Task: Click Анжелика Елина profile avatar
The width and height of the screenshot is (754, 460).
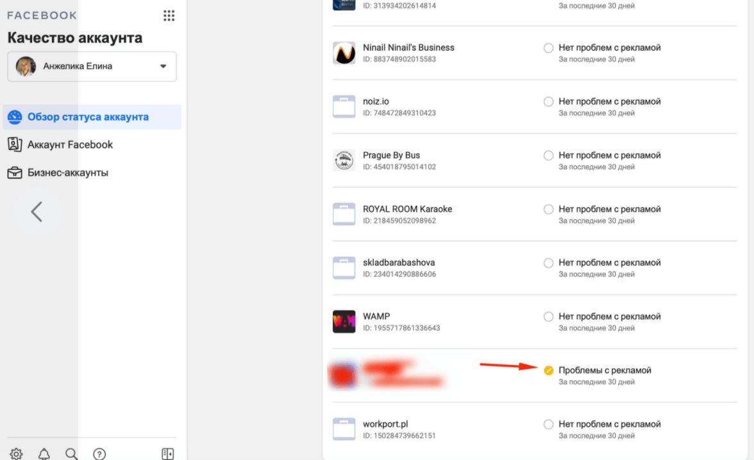Action: [26, 67]
